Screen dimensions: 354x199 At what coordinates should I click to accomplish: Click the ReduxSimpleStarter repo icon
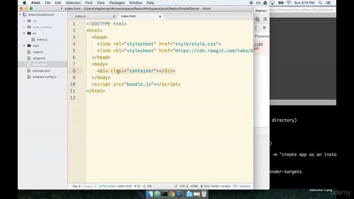[25, 14]
